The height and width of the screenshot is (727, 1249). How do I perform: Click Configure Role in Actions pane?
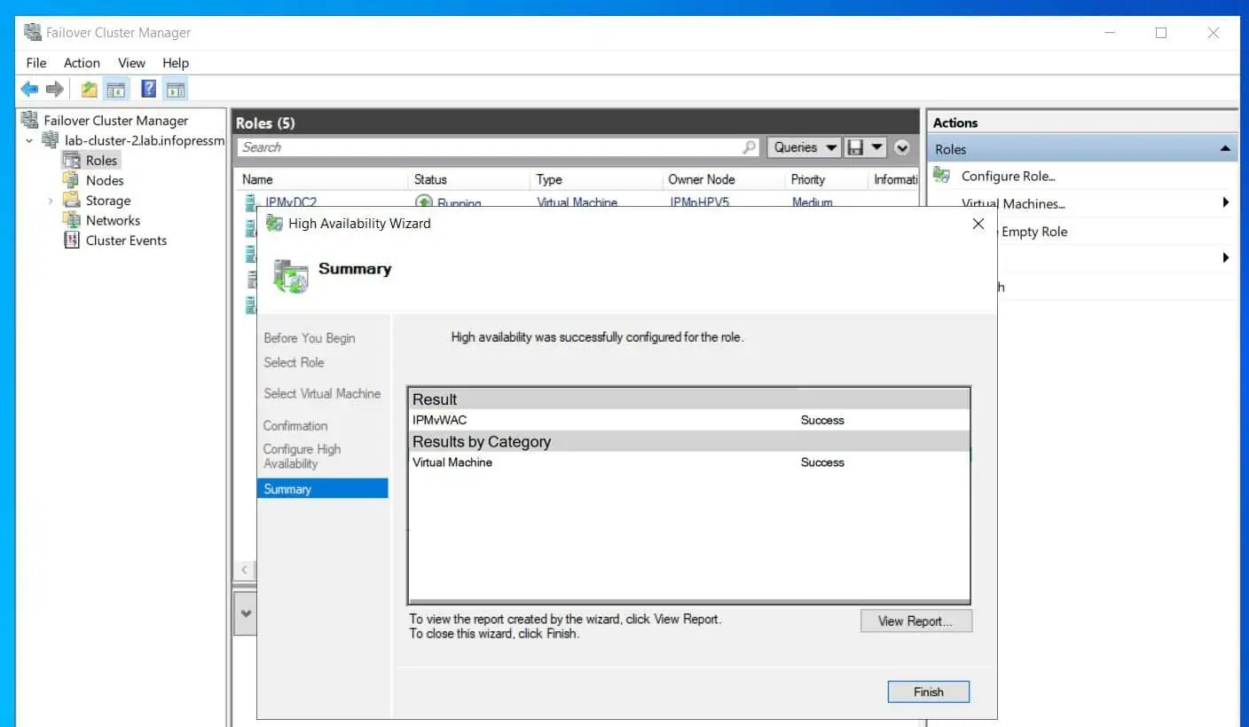[x=1008, y=176]
